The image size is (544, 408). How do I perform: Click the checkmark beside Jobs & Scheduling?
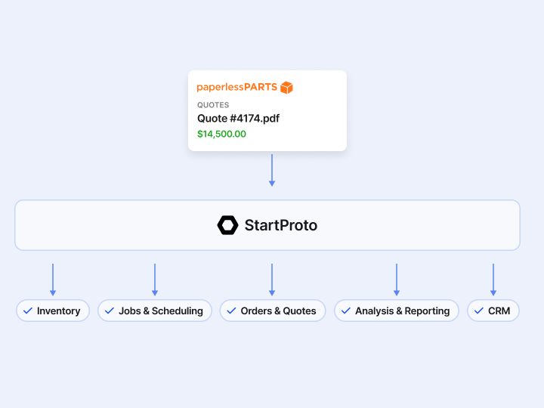click(x=110, y=311)
